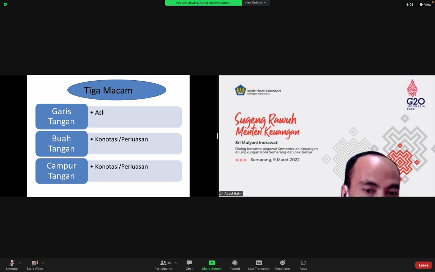Open the Apps panel
The height and width of the screenshot is (272, 435).
[x=303, y=263]
